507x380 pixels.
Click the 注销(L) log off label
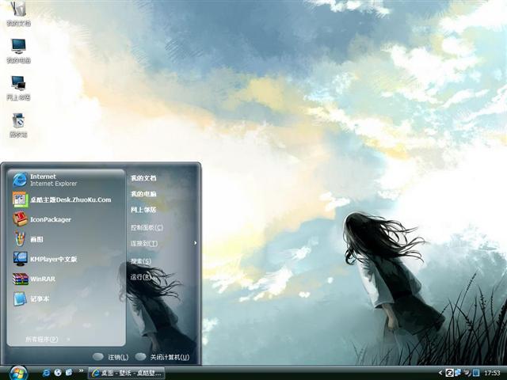pos(118,357)
